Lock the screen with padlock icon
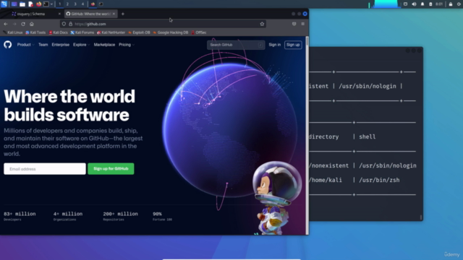Viewport: 463px width, 260px height. point(451,4)
